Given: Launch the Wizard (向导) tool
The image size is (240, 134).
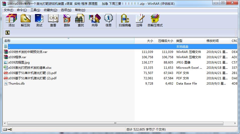Looking at the screenshot, I should coord(95,20).
